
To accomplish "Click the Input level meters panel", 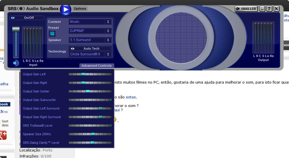I will [32, 42].
